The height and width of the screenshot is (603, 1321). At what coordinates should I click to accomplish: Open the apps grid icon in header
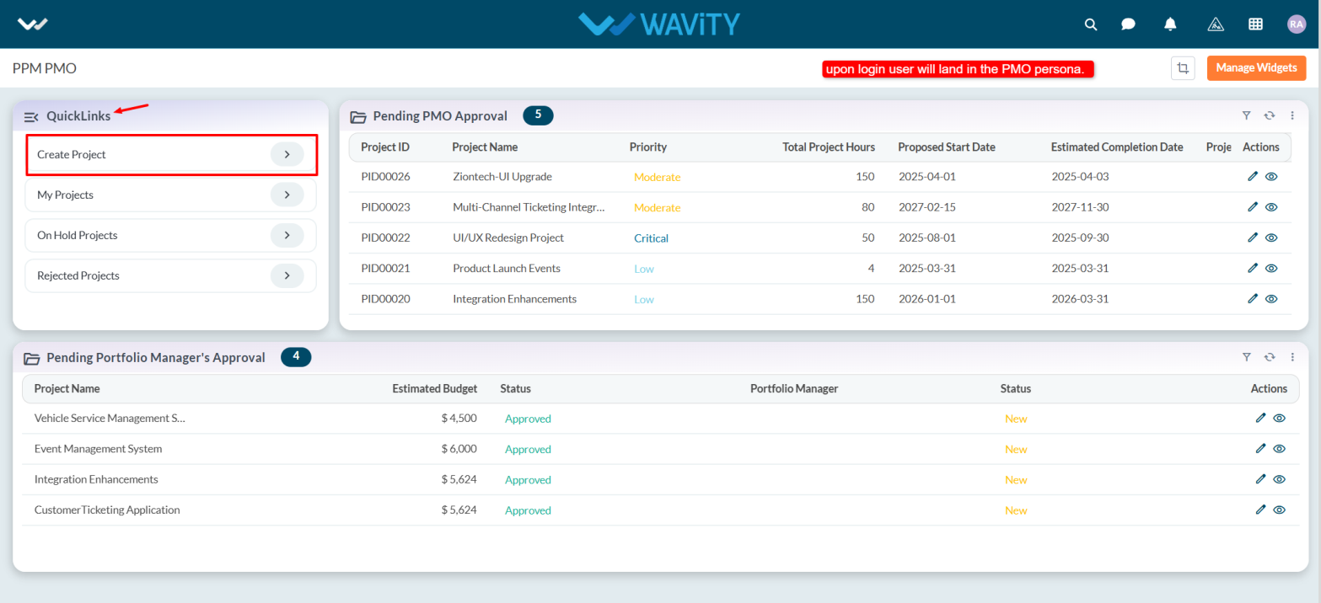(1255, 24)
